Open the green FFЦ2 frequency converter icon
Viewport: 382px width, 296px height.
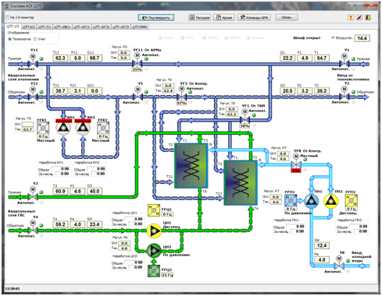point(154,270)
